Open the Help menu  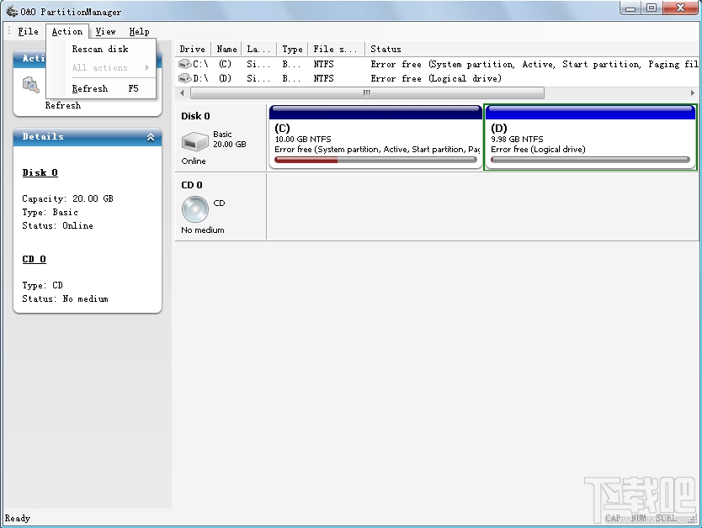pyautogui.click(x=139, y=31)
